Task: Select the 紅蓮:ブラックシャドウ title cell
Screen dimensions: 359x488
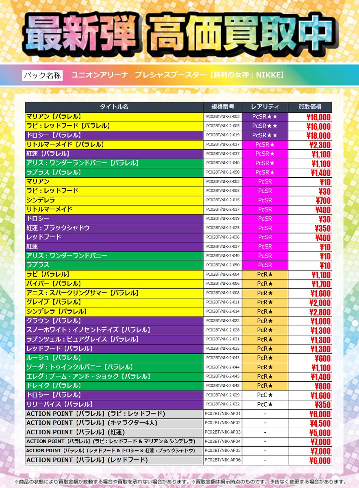Action: coord(114,228)
